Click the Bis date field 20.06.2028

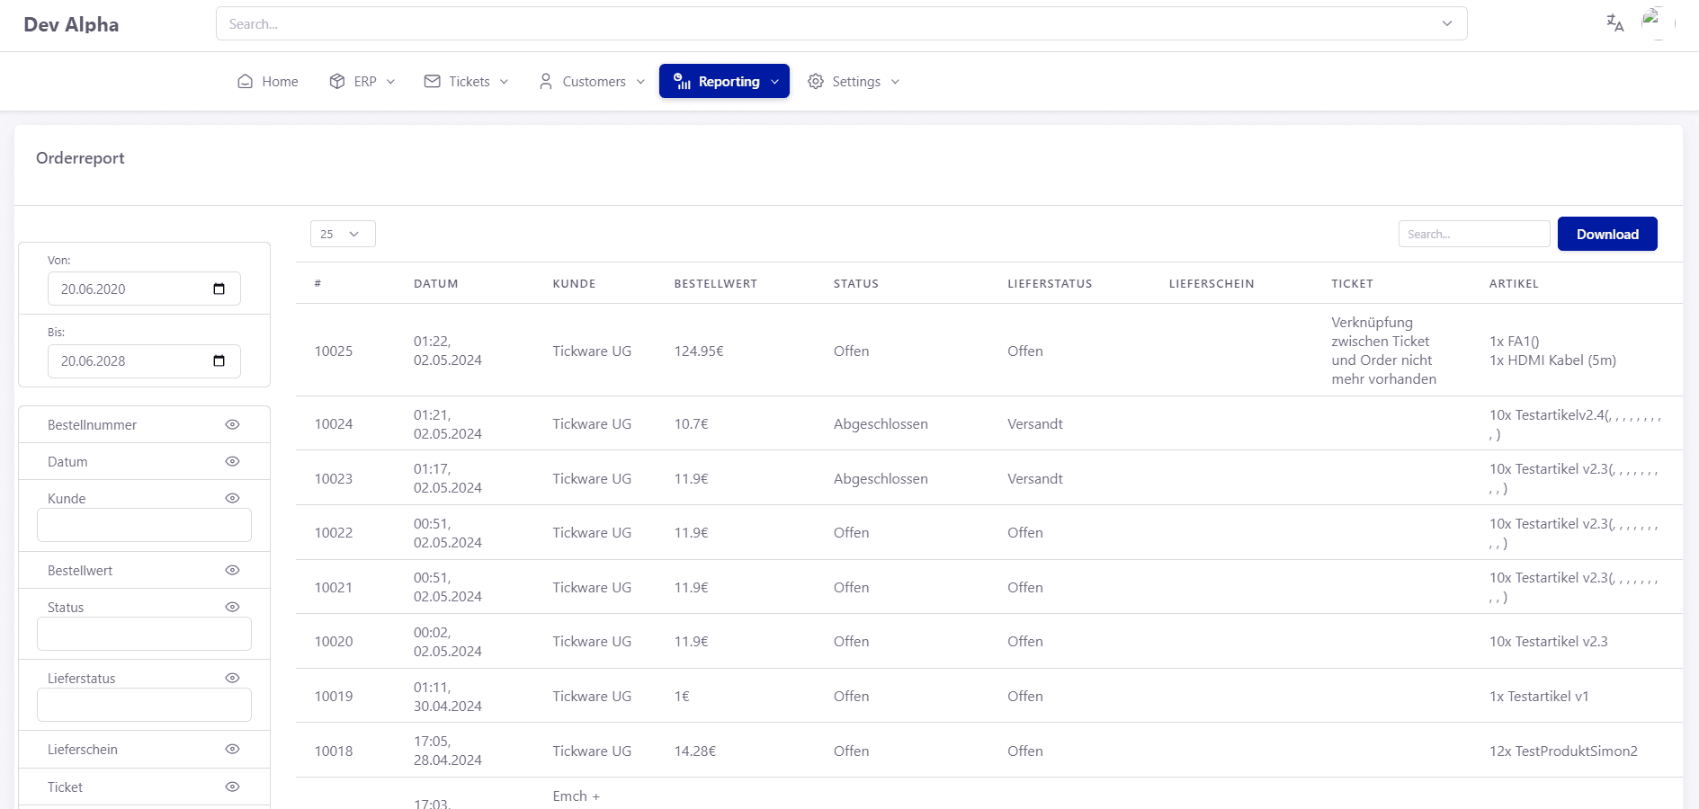click(144, 360)
